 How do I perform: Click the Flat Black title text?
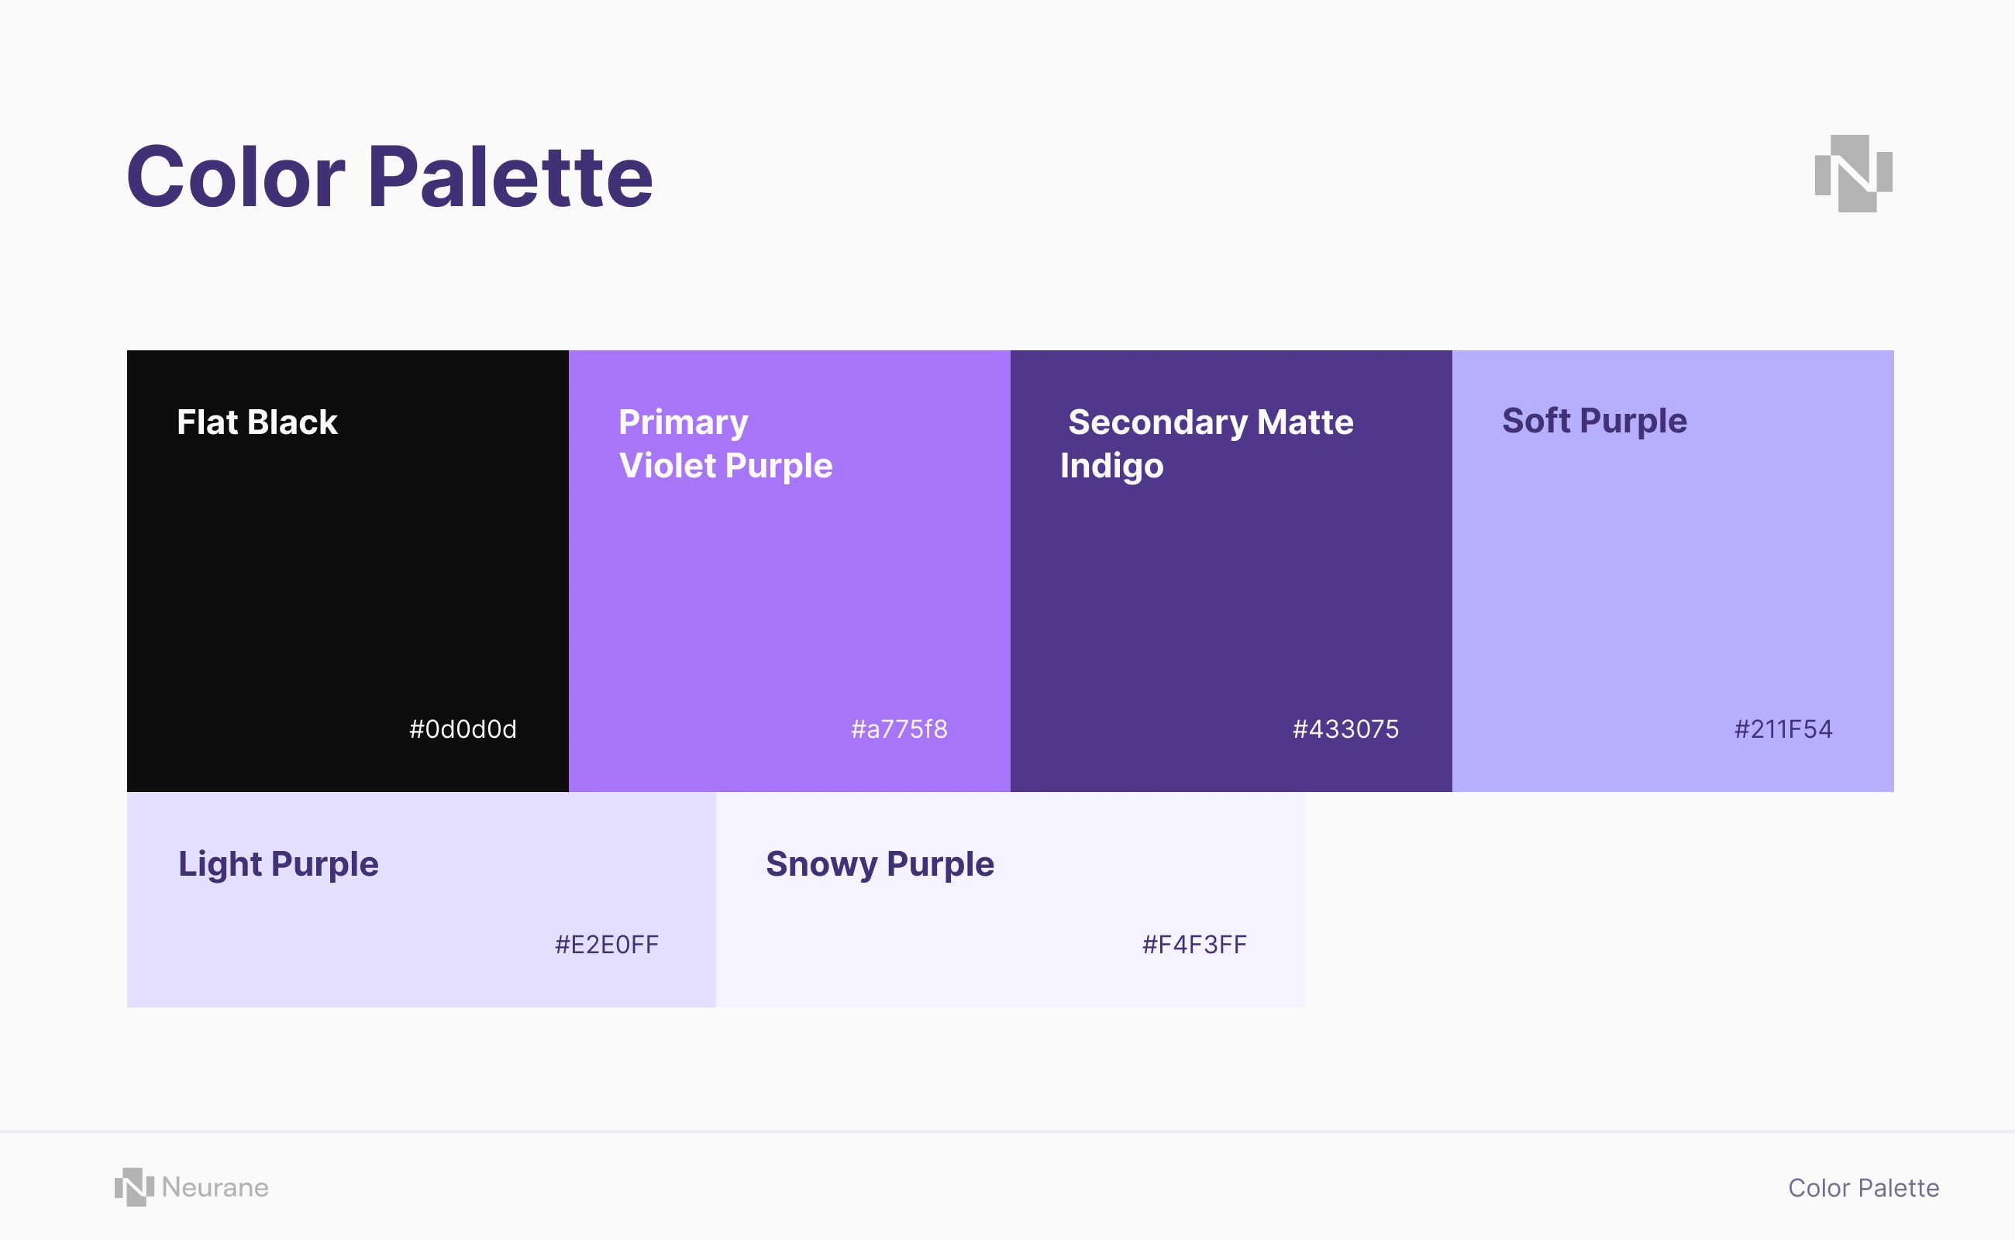click(257, 422)
